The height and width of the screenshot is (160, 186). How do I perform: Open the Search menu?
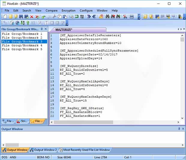(27, 10)
